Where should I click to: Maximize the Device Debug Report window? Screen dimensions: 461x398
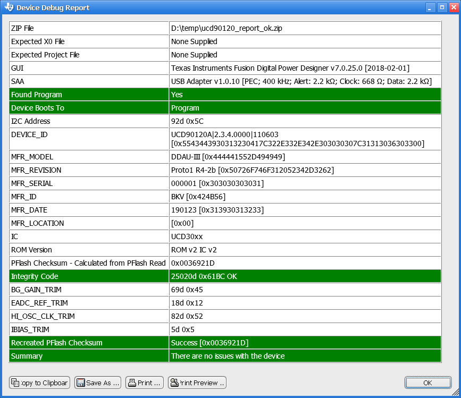(442, 7)
